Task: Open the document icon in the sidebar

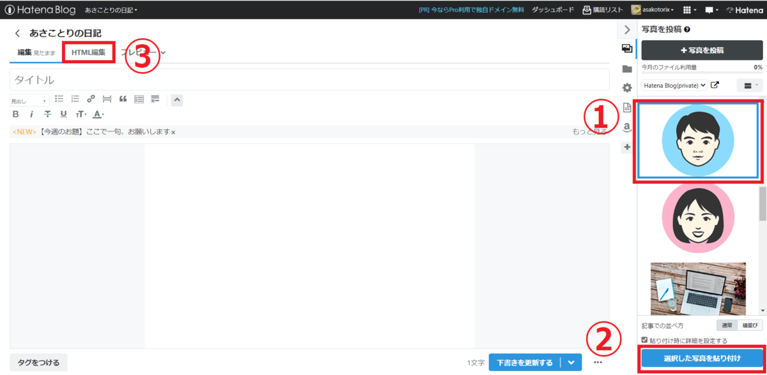Action: pos(627,108)
